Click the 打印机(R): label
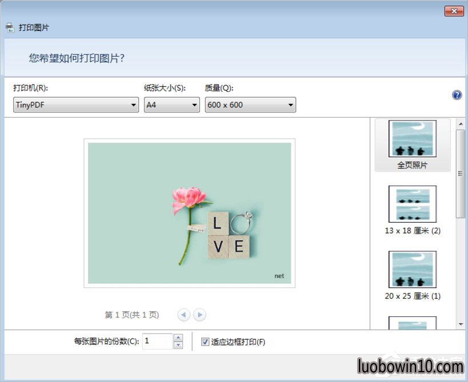Image resolution: width=468 pixels, height=382 pixels. click(x=30, y=88)
